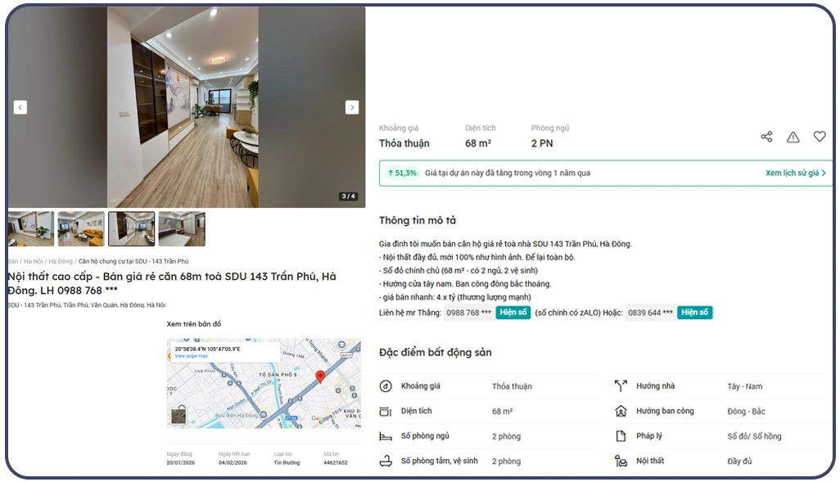Open the Hà Đông breadcrumb link

pyautogui.click(x=60, y=262)
